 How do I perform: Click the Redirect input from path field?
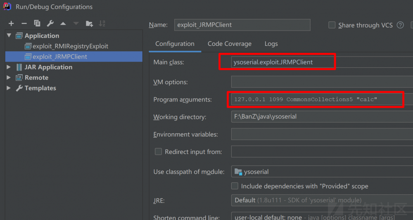tap(322, 151)
